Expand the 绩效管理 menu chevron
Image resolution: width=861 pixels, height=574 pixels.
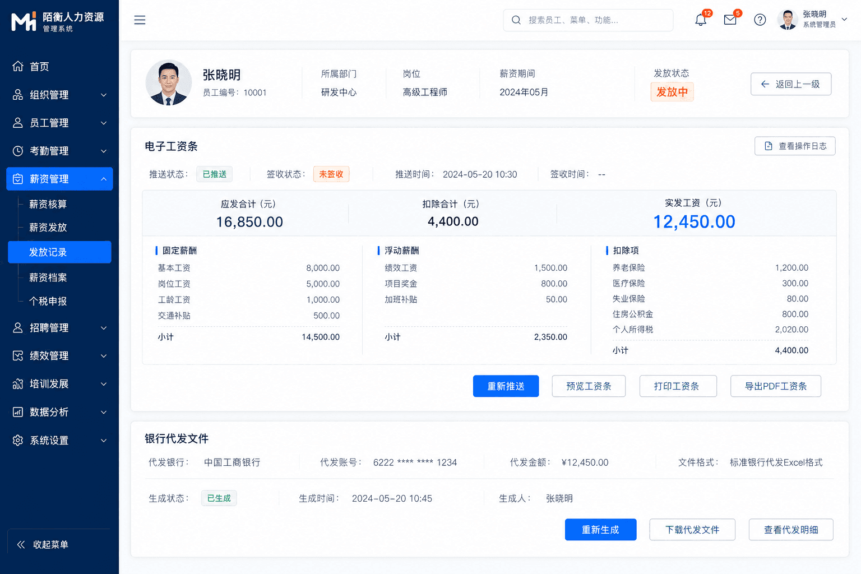[104, 356]
